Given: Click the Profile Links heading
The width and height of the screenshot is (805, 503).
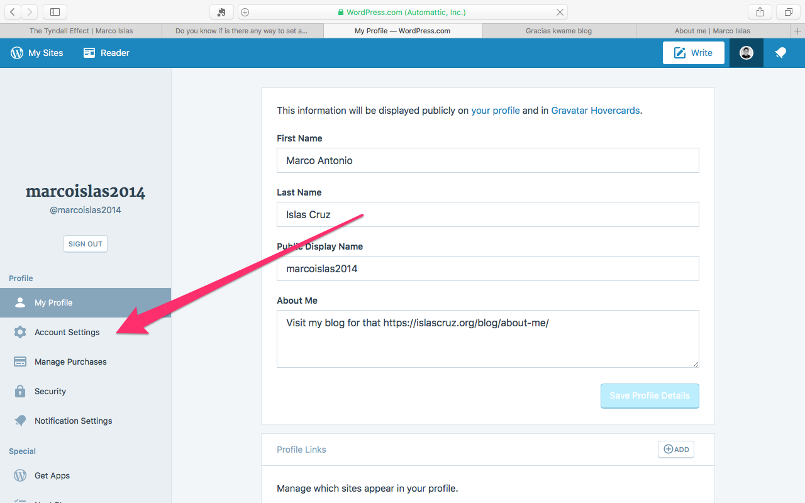Looking at the screenshot, I should tap(301, 450).
